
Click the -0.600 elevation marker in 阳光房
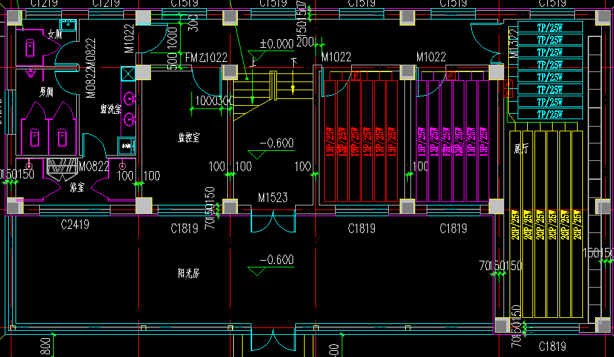[276, 260]
